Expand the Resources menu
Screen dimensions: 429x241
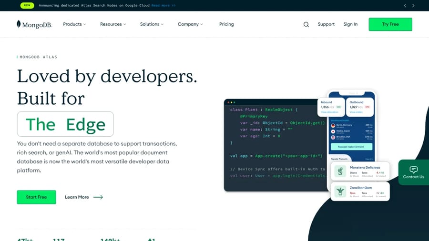point(113,24)
